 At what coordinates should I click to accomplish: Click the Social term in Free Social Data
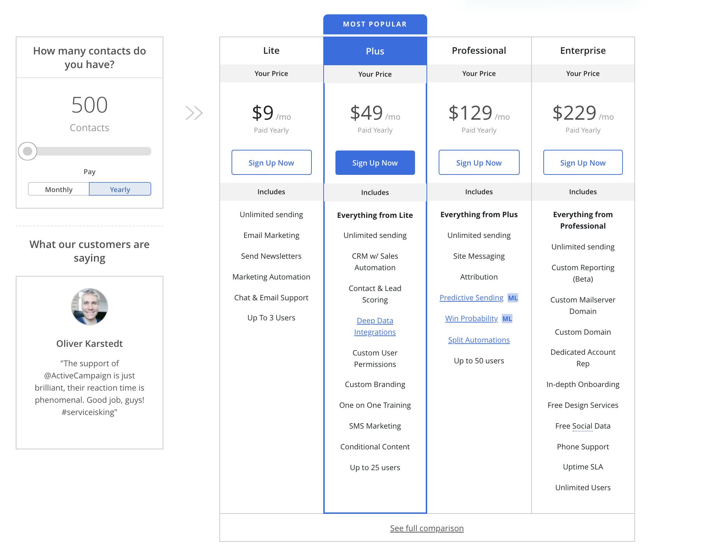tap(582, 426)
